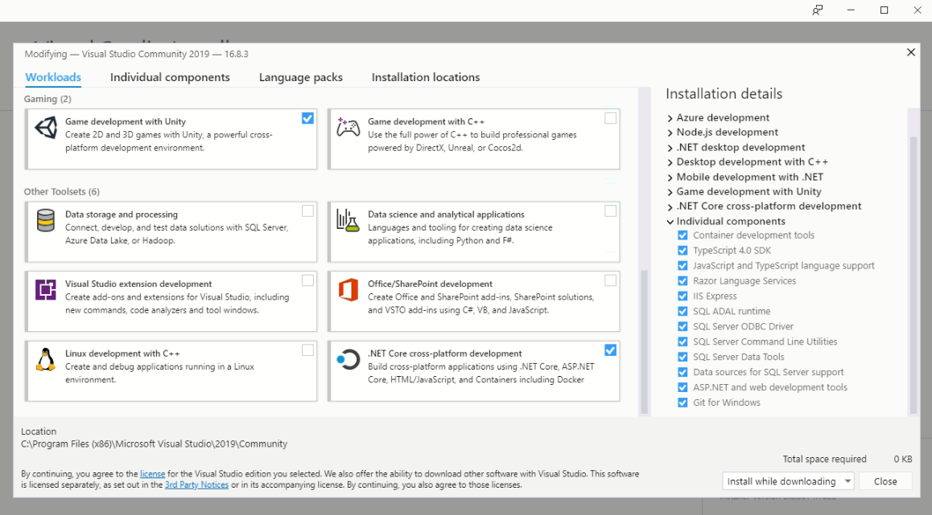Go to the Installation locations tab

coord(426,77)
